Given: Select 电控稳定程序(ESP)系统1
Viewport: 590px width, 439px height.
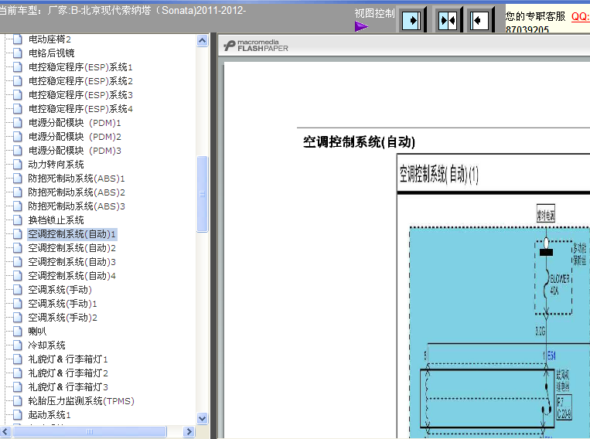Looking at the screenshot, I should click(80, 67).
